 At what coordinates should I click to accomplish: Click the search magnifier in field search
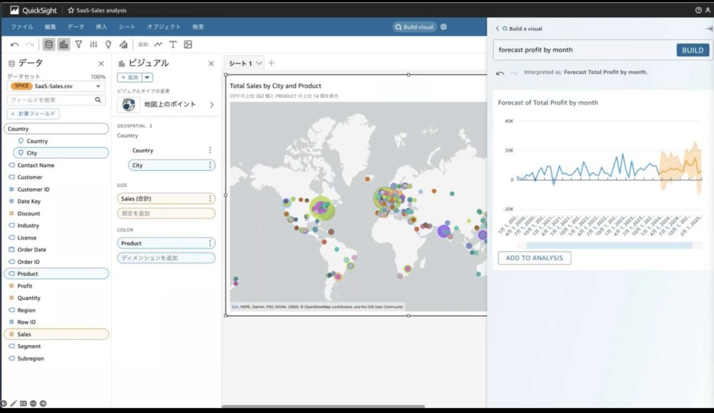(99, 100)
